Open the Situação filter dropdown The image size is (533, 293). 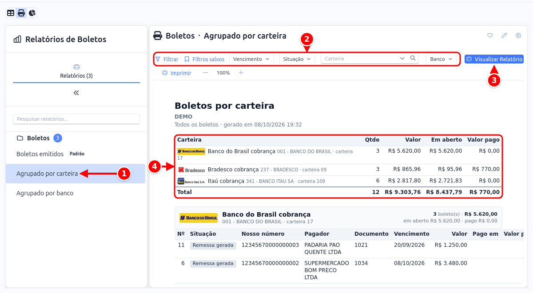[x=297, y=59]
